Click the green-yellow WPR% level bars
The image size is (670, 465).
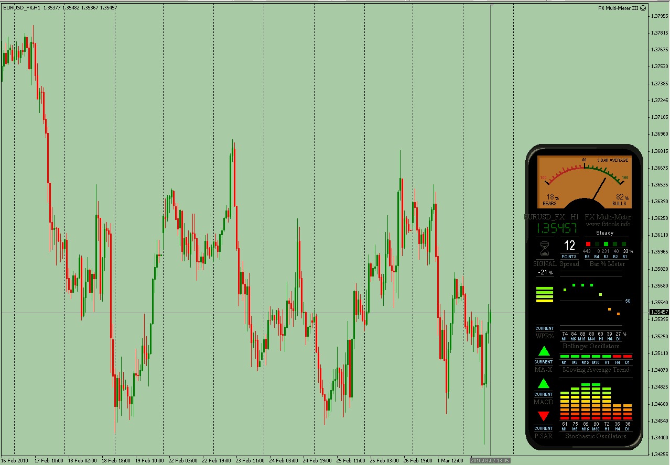tap(544, 294)
